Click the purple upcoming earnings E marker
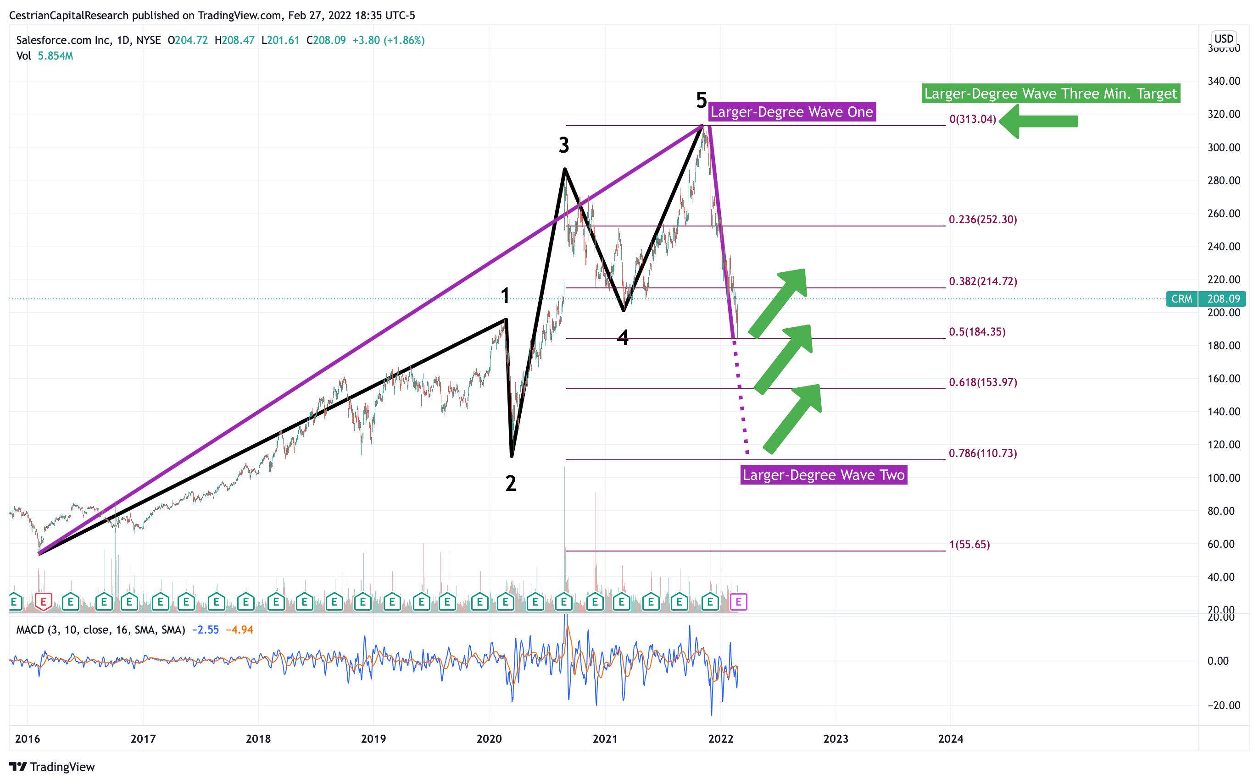The height and width of the screenshot is (783, 1259). click(738, 602)
